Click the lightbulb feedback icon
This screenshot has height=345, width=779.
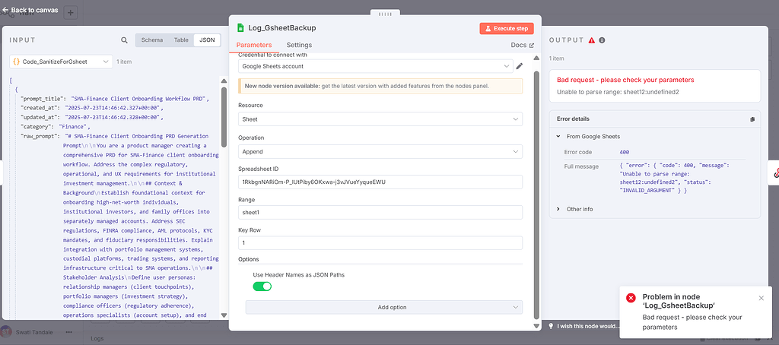tap(551, 325)
